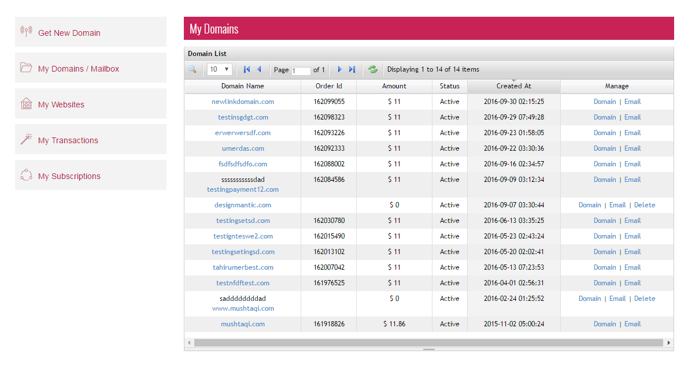Select My Subscriptions in the sidebar
Screen dimensions: 688x365
click(x=70, y=175)
